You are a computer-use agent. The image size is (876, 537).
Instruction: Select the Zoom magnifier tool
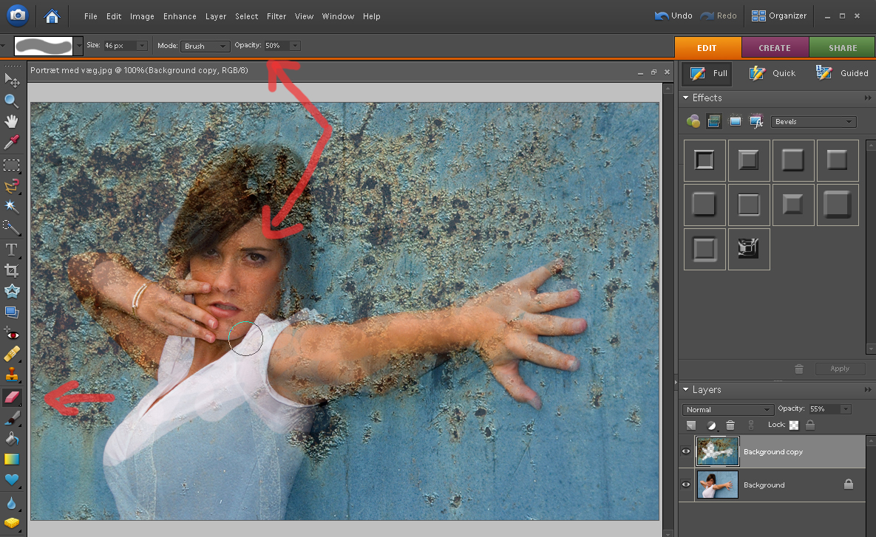[12, 100]
